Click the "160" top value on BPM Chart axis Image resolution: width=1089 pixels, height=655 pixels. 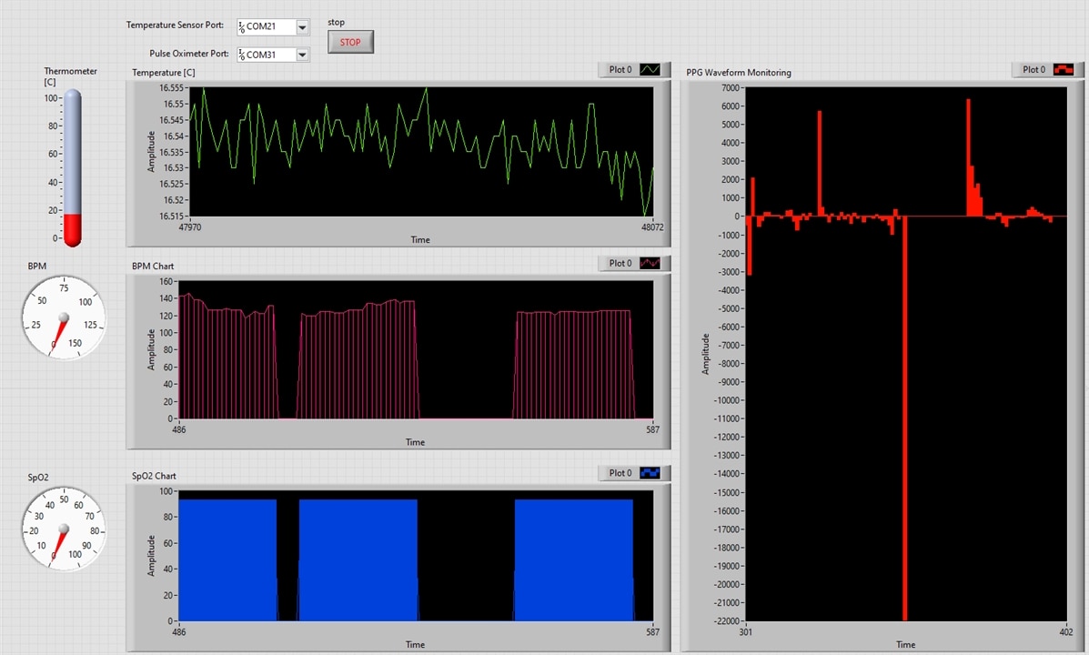coord(166,281)
